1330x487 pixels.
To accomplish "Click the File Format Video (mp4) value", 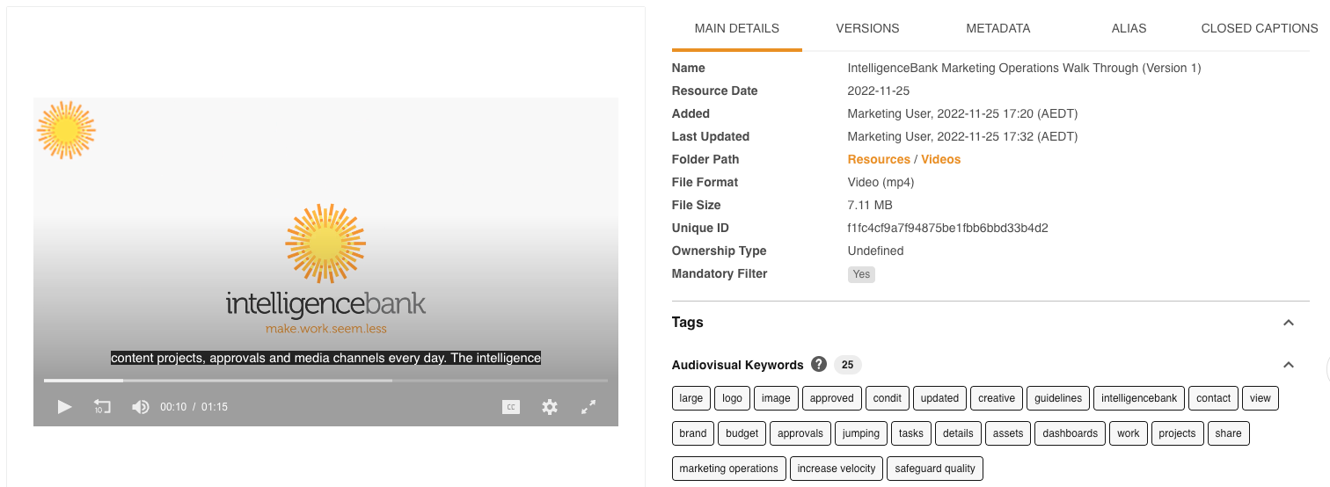I will point(881,182).
